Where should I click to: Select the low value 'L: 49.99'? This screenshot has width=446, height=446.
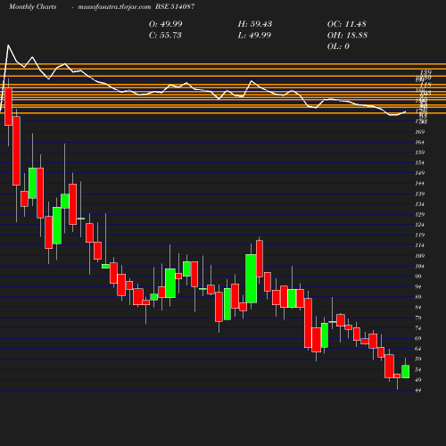click(x=254, y=36)
